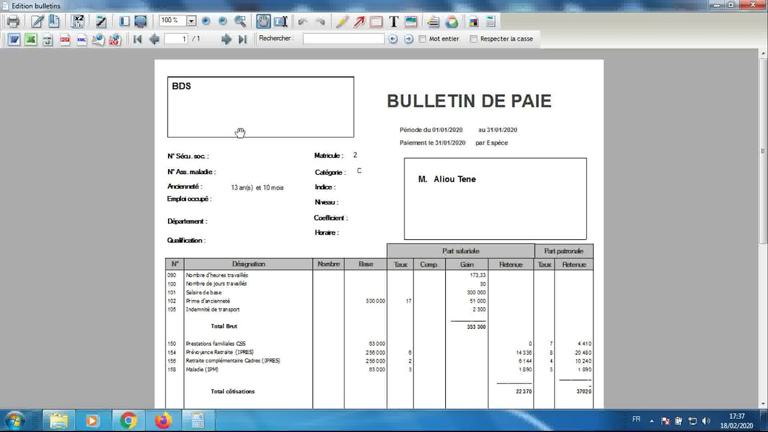Click the Indemnité de transport row
This screenshot has height=432, width=768.
click(x=379, y=310)
